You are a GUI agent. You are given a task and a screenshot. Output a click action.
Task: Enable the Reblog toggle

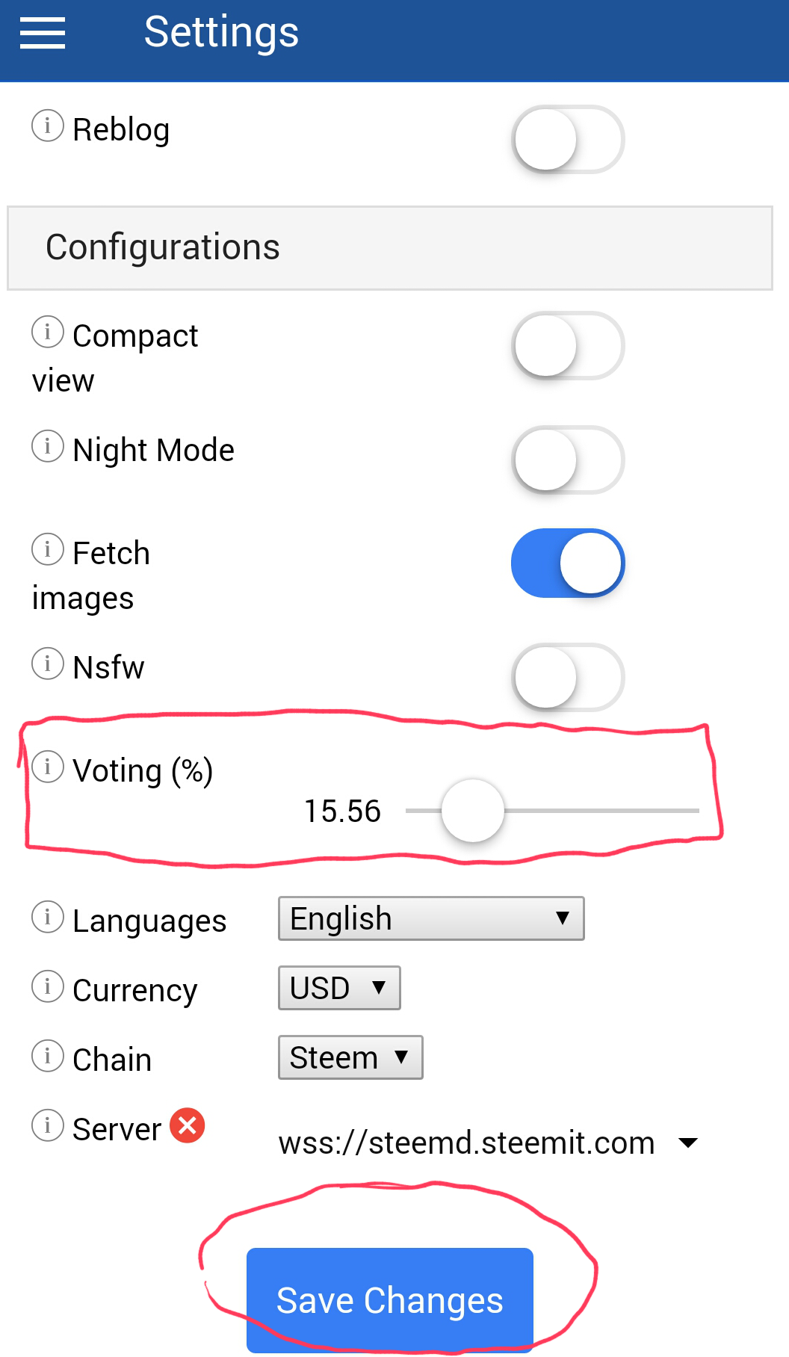(x=568, y=139)
